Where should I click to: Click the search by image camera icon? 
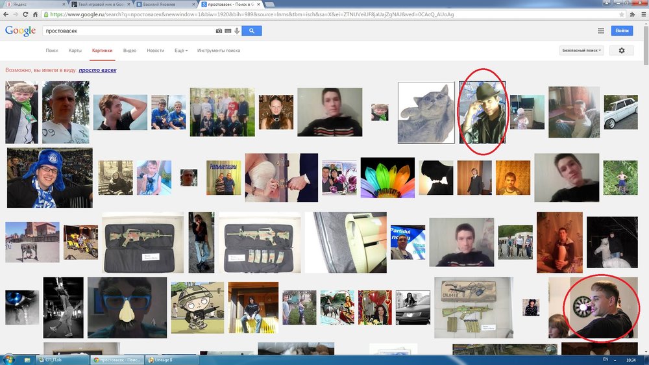click(x=219, y=31)
